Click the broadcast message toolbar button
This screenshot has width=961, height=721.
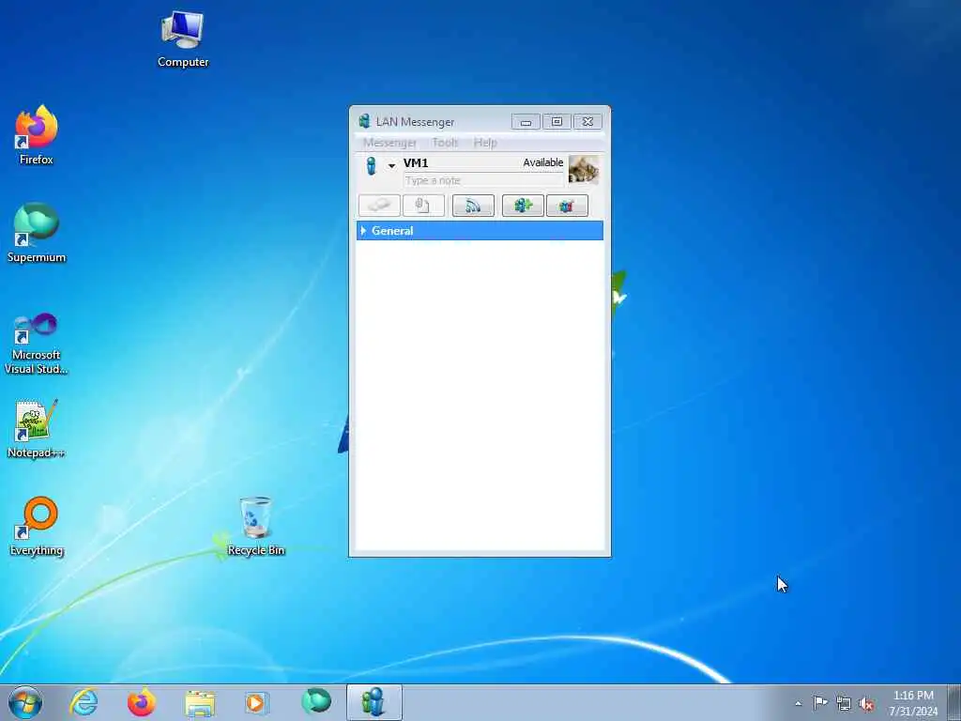coord(473,206)
